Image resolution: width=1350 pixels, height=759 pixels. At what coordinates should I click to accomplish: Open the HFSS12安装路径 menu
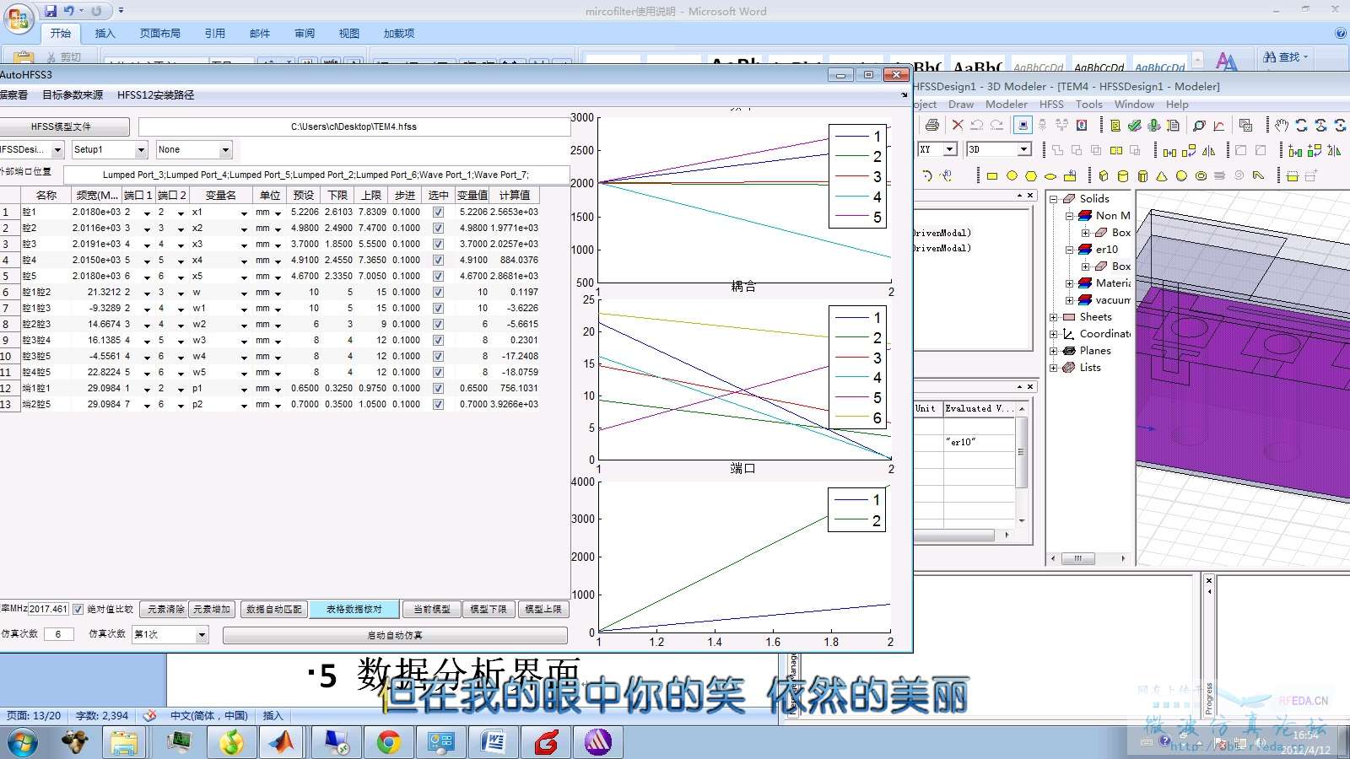click(x=156, y=95)
